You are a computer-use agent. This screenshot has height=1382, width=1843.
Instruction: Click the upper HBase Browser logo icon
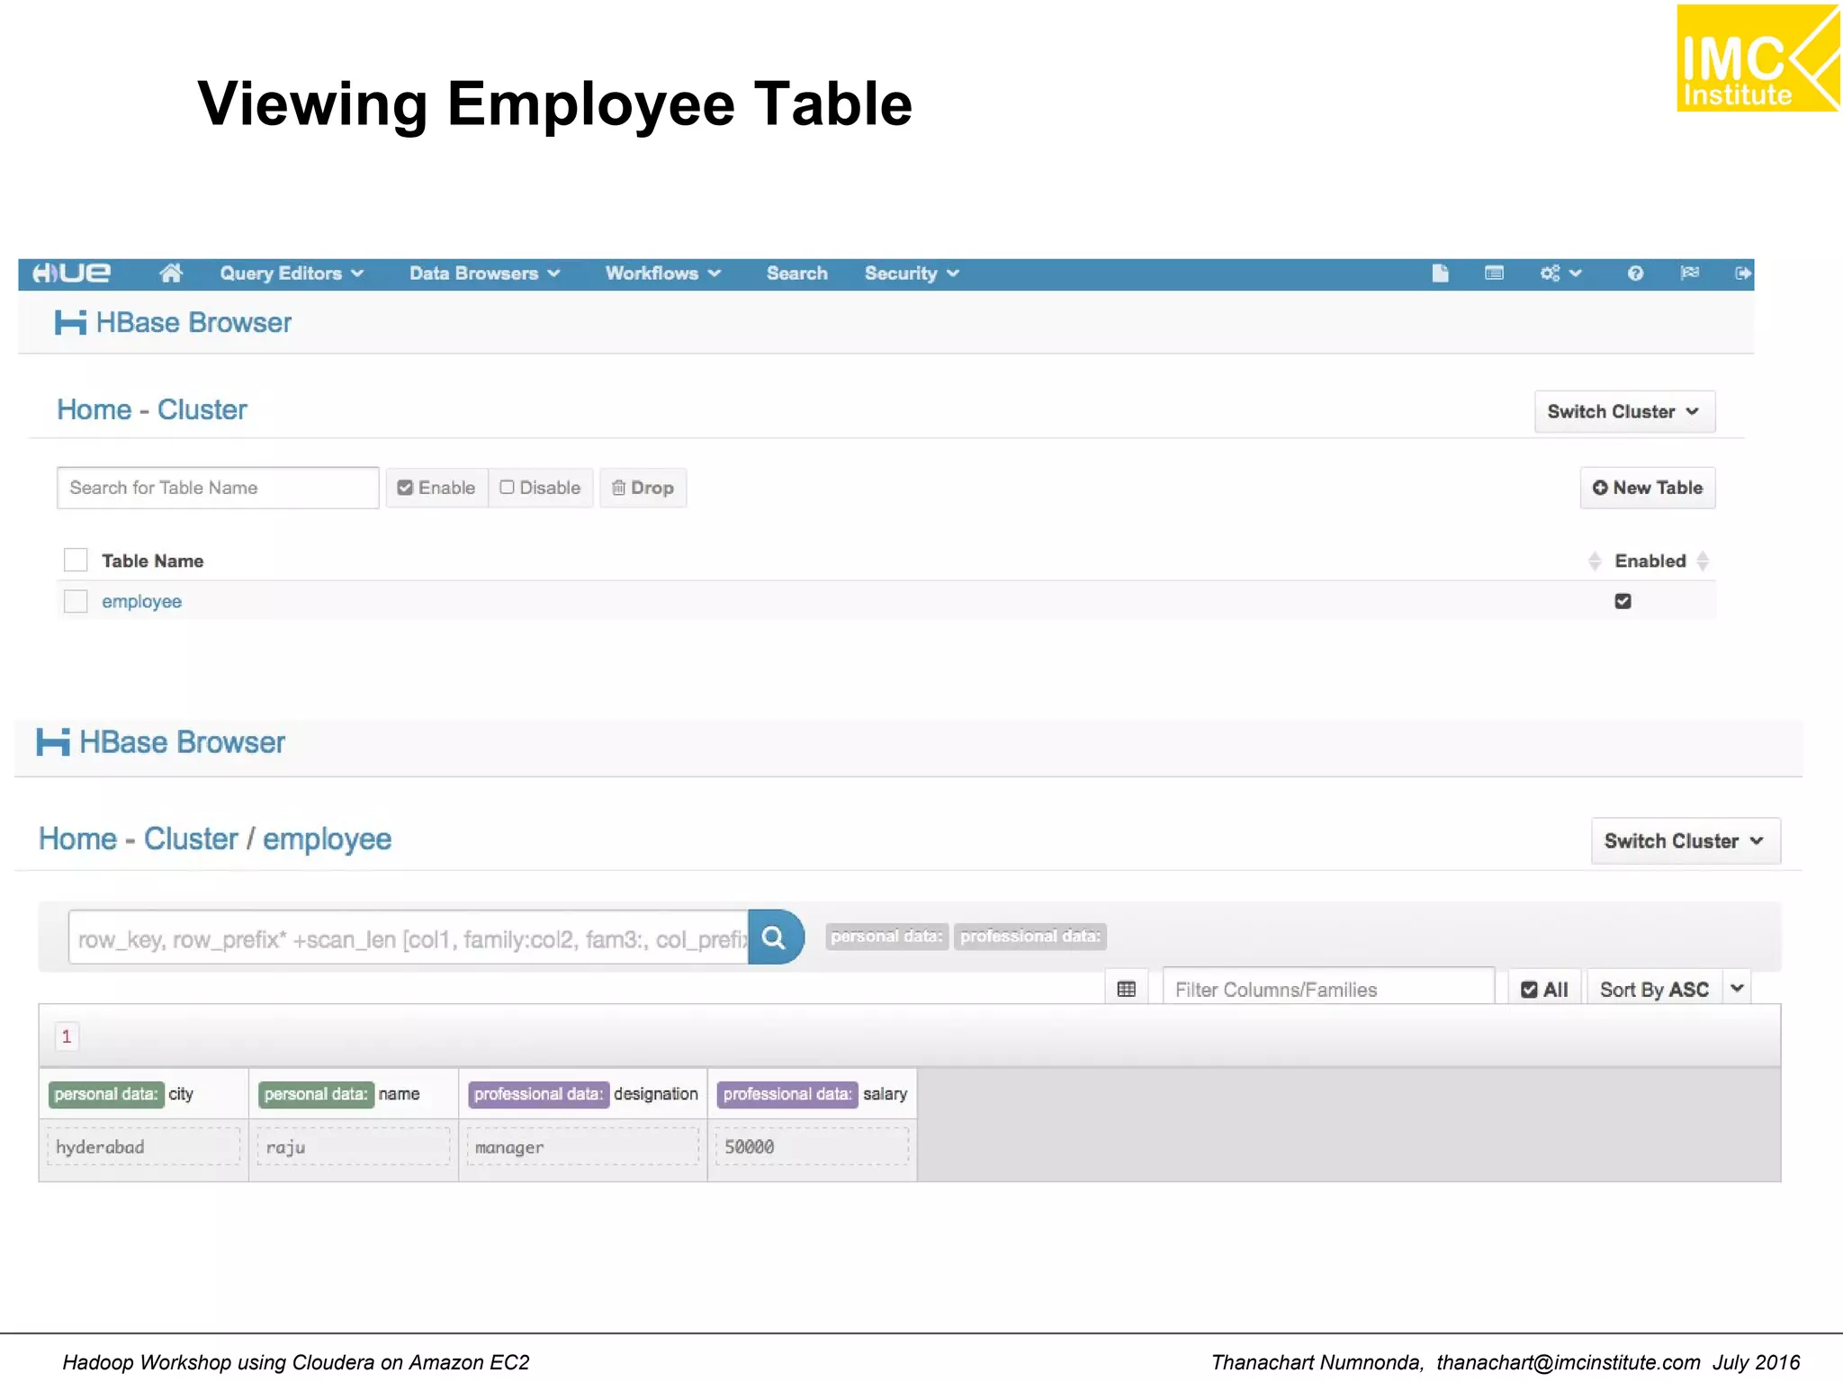tap(71, 323)
